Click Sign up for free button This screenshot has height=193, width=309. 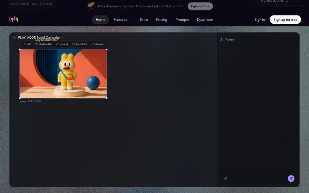tap(285, 20)
